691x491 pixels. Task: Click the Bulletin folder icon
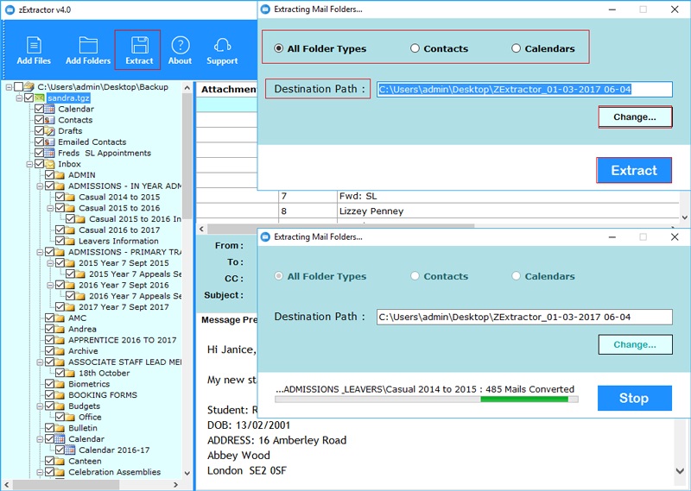pyautogui.click(x=60, y=428)
